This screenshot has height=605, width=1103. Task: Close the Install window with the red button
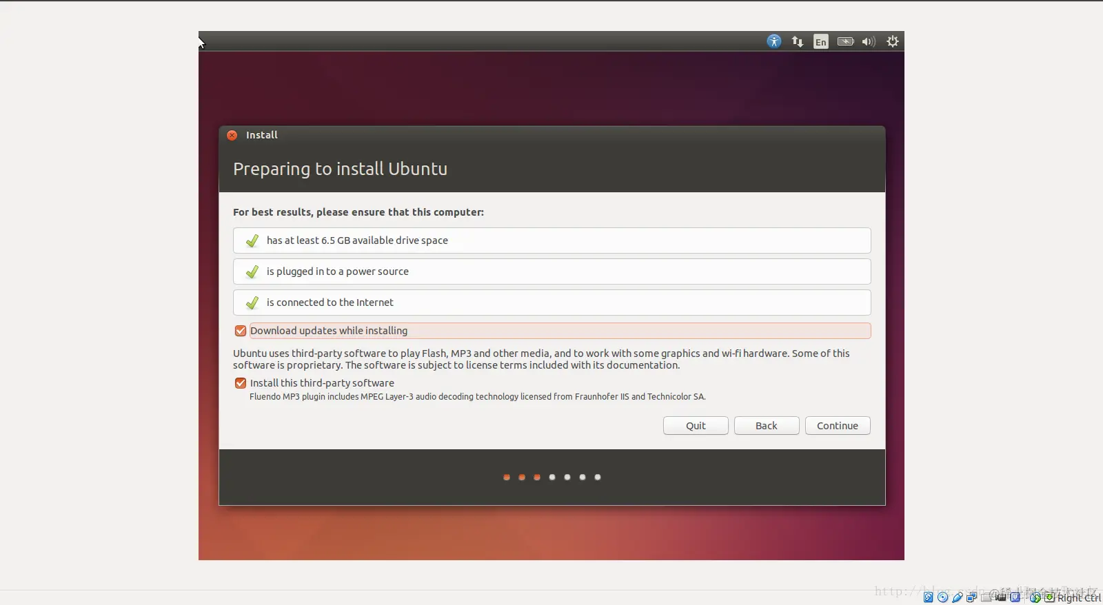pos(232,135)
